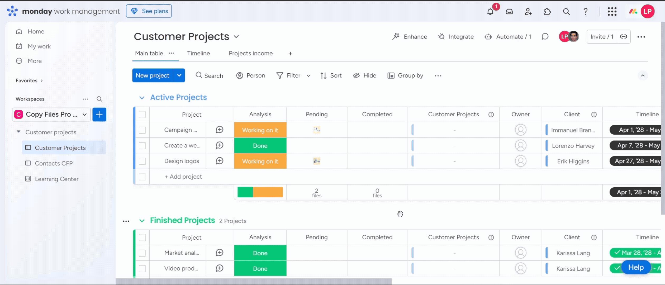Switch to the Timeline tab
The width and height of the screenshot is (665, 285).
[x=198, y=53]
